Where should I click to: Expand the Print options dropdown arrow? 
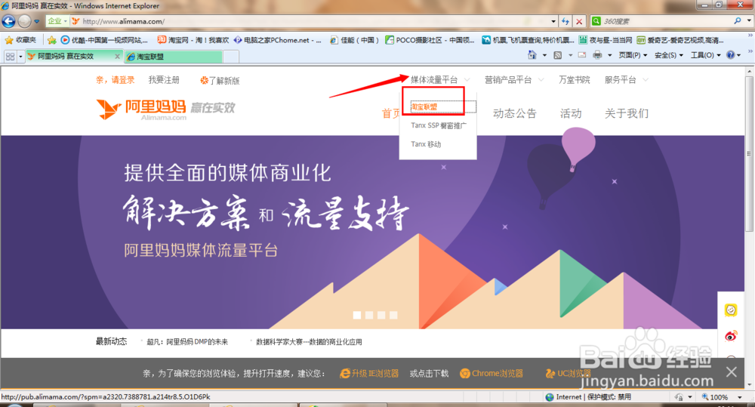click(609, 55)
